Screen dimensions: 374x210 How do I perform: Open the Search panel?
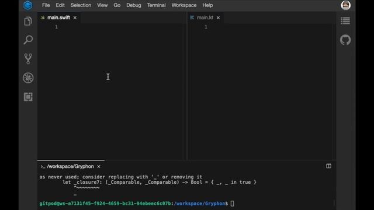coord(28,40)
